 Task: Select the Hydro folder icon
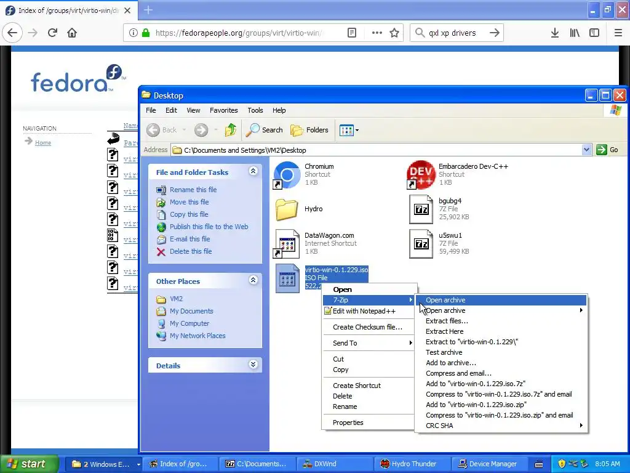pos(287,209)
